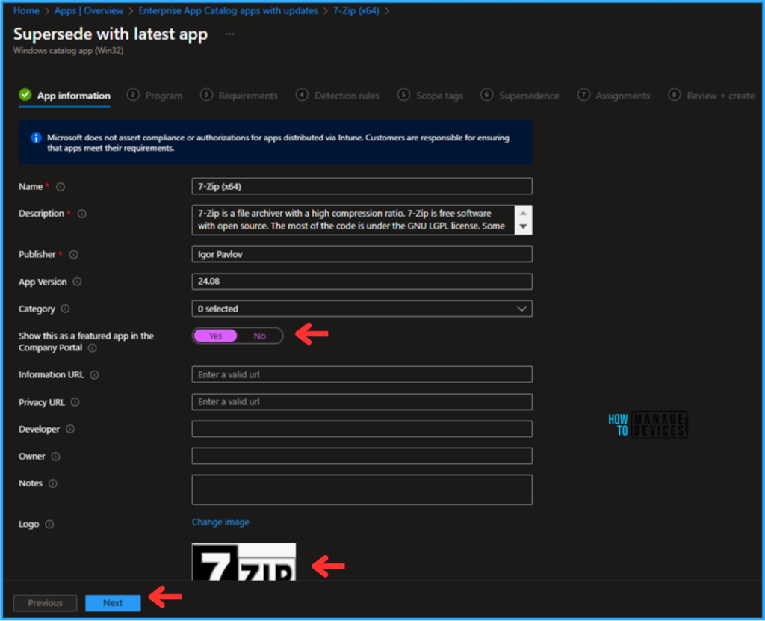Click the Notes text area
The width and height of the screenshot is (765, 621).
coord(362,489)
